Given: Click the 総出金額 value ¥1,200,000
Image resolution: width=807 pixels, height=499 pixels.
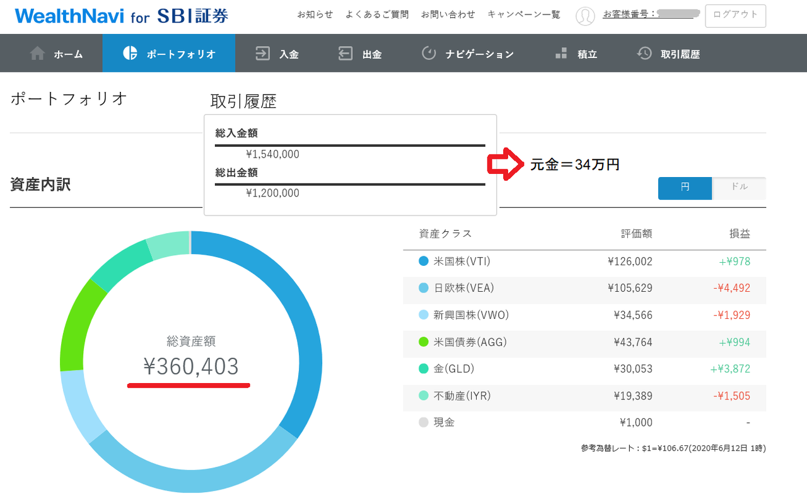Looking at the screenshot, I should (x=272, y=193).
